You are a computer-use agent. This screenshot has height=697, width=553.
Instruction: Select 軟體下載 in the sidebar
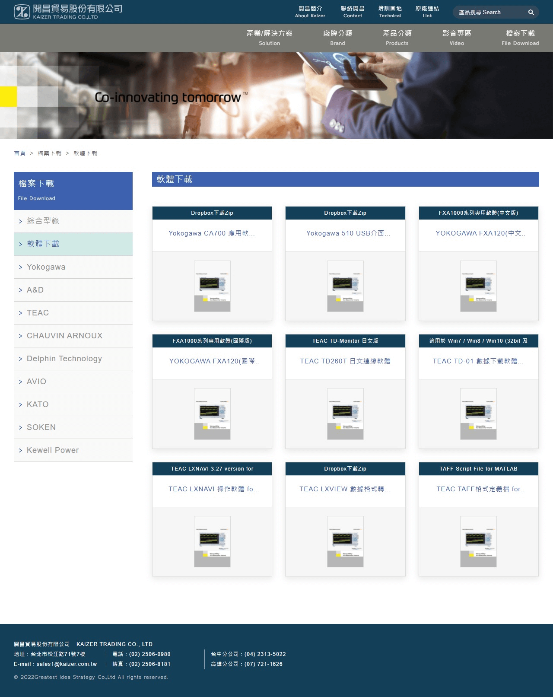73,244
